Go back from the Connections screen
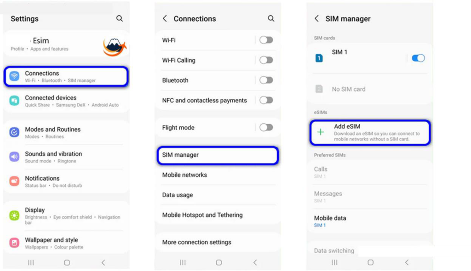Viewport: 471px width, 271px height. click(x=165, y=19)
